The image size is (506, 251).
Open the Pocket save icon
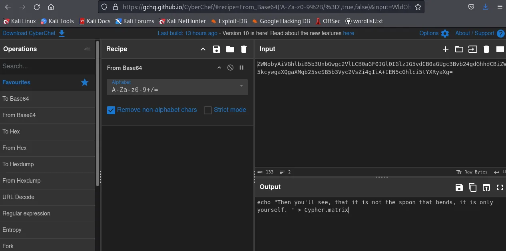click(471, 7)
